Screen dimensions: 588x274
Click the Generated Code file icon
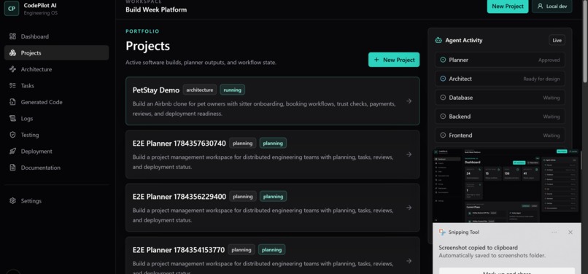tap(12, 102)
